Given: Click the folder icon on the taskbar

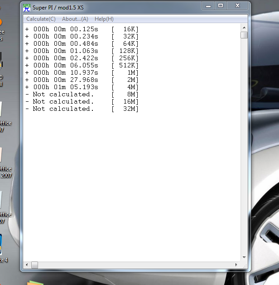Looking at the screenshot, I should pyautogui.click(x=34, y=283).
